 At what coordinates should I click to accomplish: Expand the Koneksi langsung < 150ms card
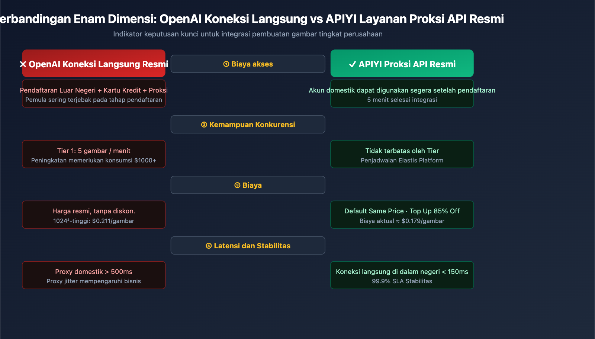(x=402, y=275)
